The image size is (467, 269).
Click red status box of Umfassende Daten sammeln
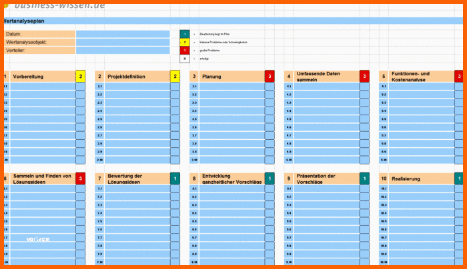[x=364, y=77]
